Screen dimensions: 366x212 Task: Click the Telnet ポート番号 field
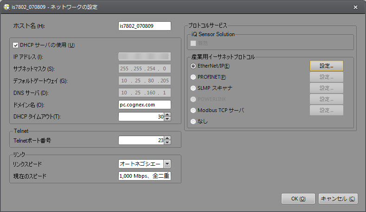coord(141,140)
